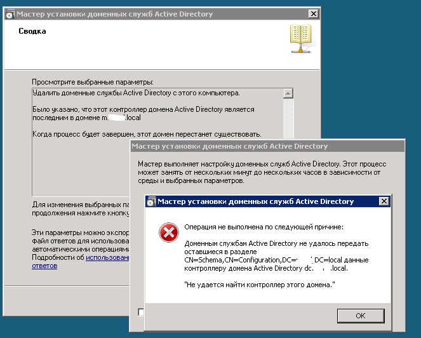Click 'Операция не выполнена по следующей причине:'
The image size is (421, 338).
(x=264, y=227)
